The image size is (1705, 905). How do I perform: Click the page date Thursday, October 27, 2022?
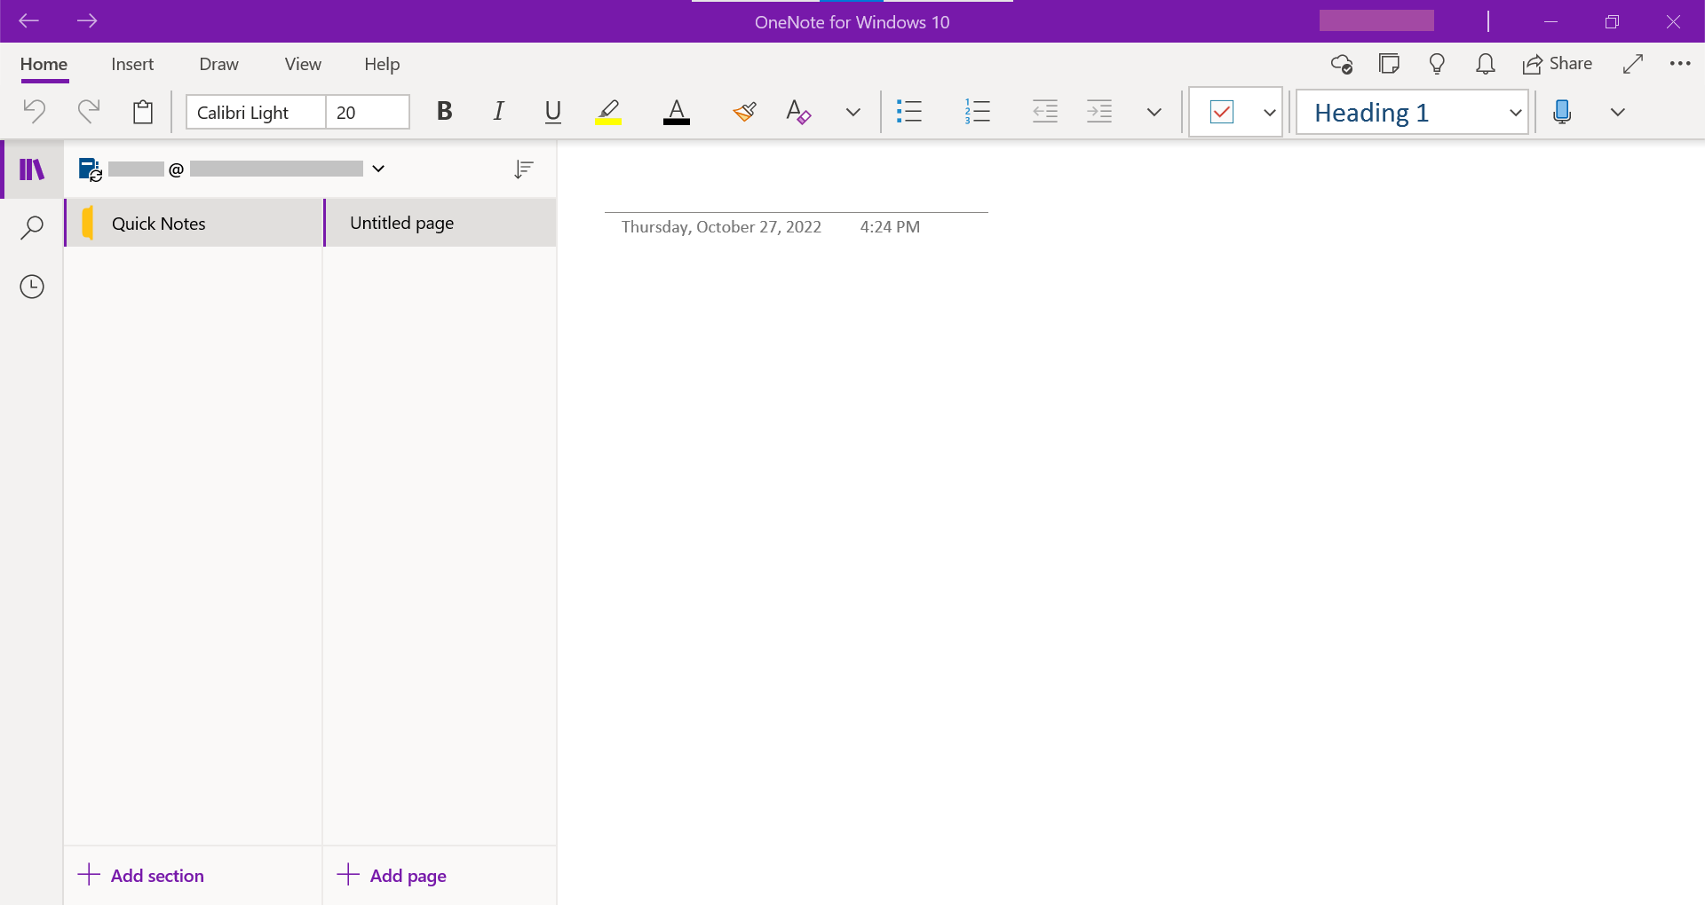721,227
